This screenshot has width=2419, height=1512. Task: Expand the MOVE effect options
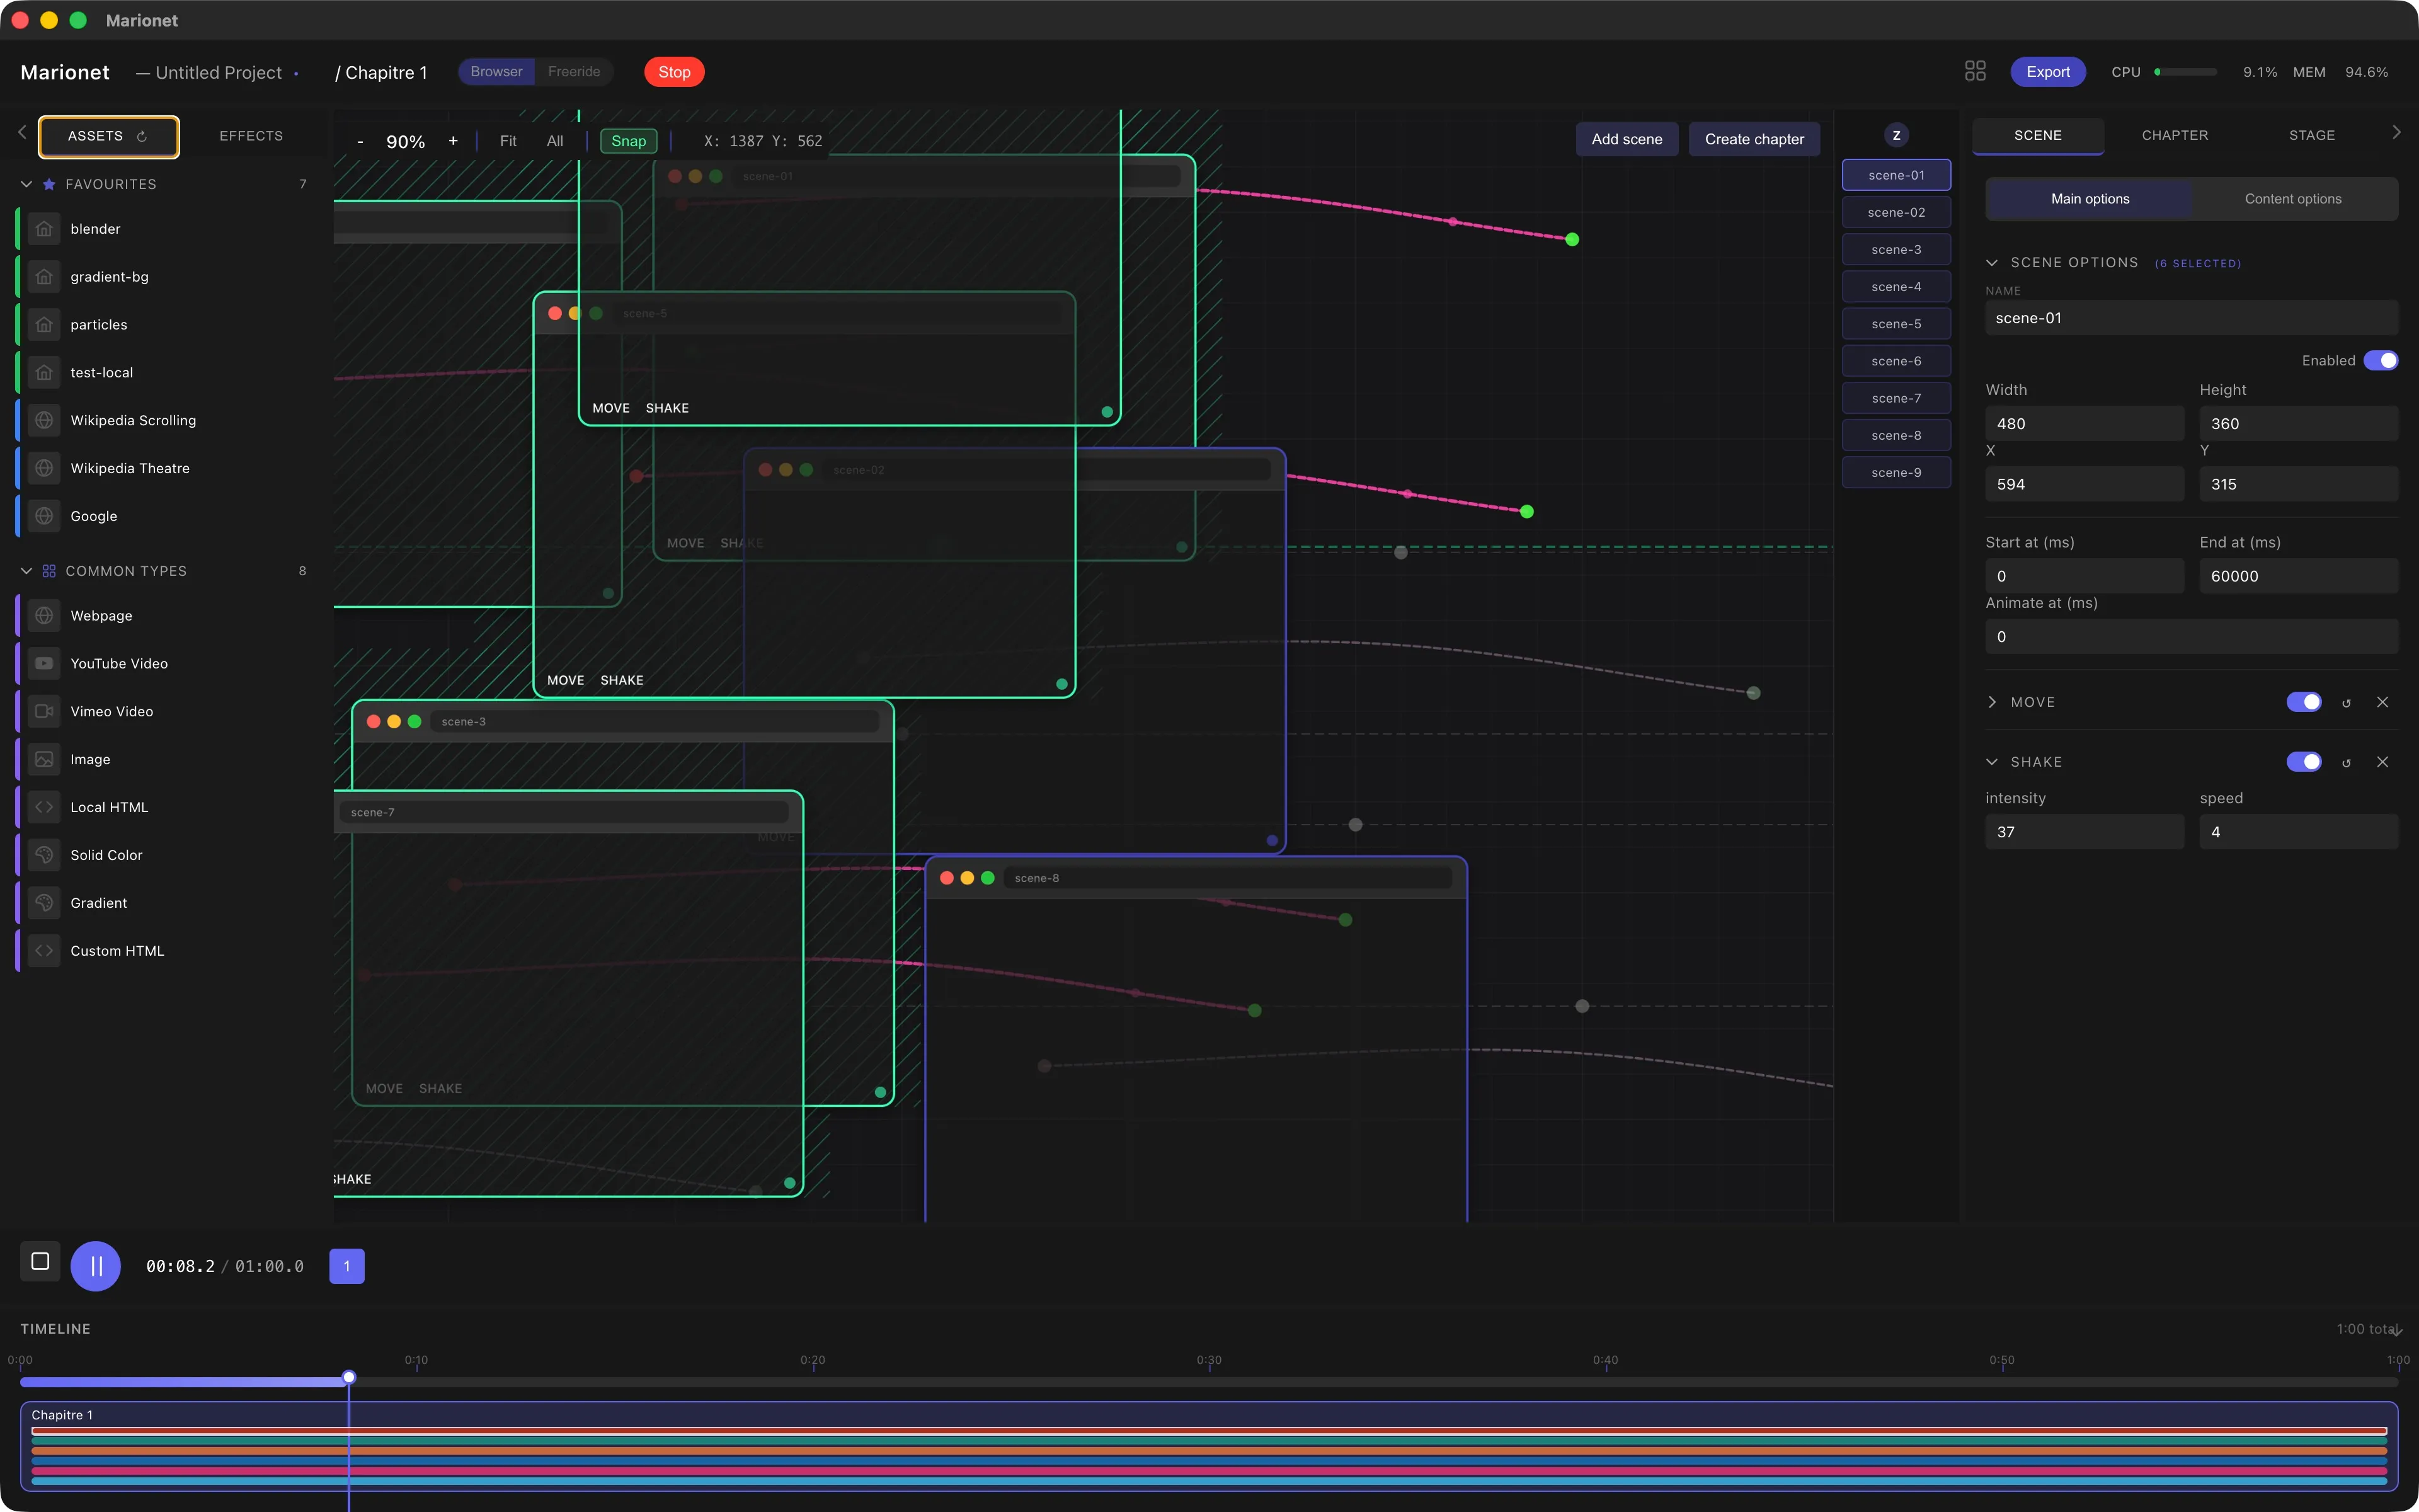pos(1992,701)
